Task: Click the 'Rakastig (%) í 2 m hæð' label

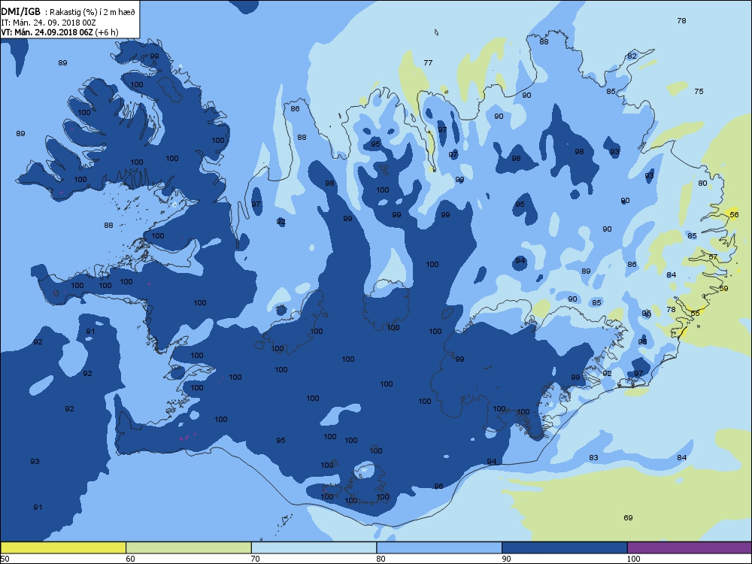Action: point(92,13)
